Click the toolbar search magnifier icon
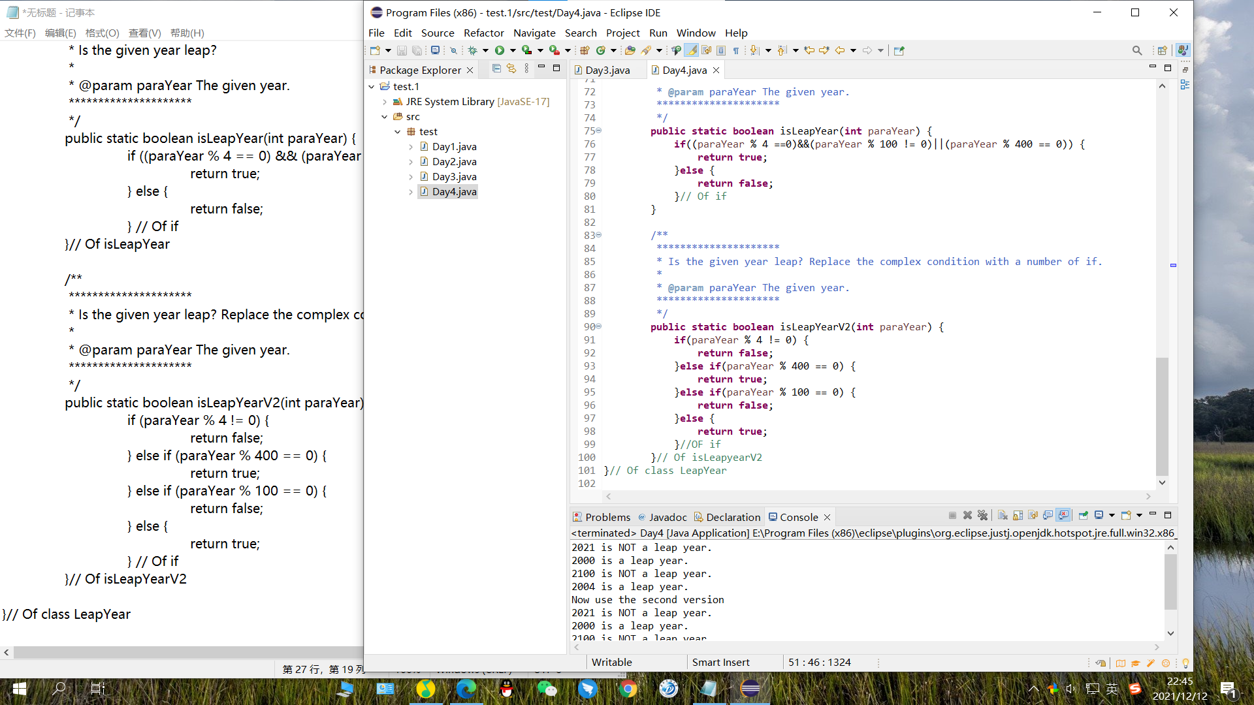This screenshot has height=705, width=1254. [1137, 50]
